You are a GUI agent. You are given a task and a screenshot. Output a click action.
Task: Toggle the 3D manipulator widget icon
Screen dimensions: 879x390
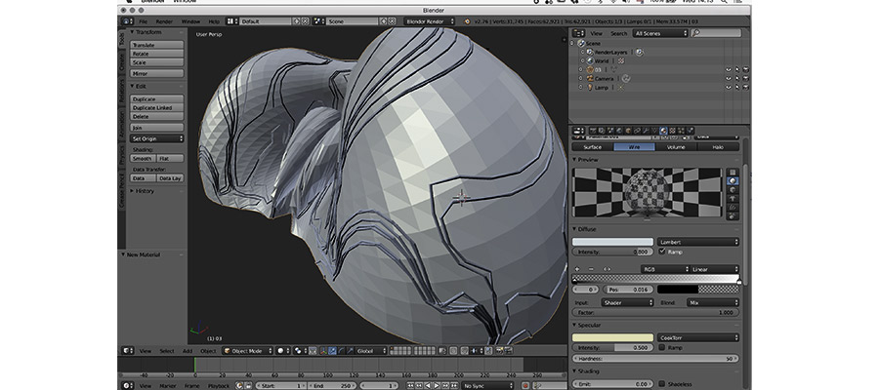(x=323, y=351)
